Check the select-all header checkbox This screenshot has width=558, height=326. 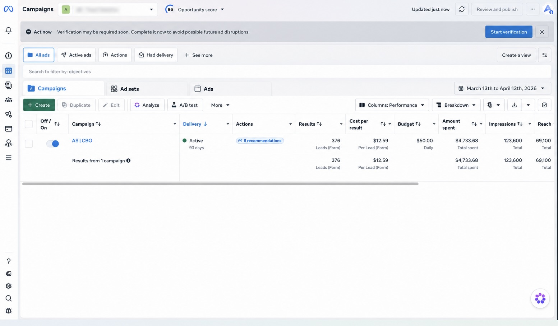click(29, 124)
